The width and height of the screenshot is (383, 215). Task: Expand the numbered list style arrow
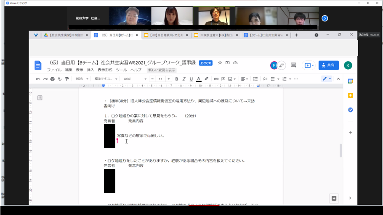coord(290,79)
